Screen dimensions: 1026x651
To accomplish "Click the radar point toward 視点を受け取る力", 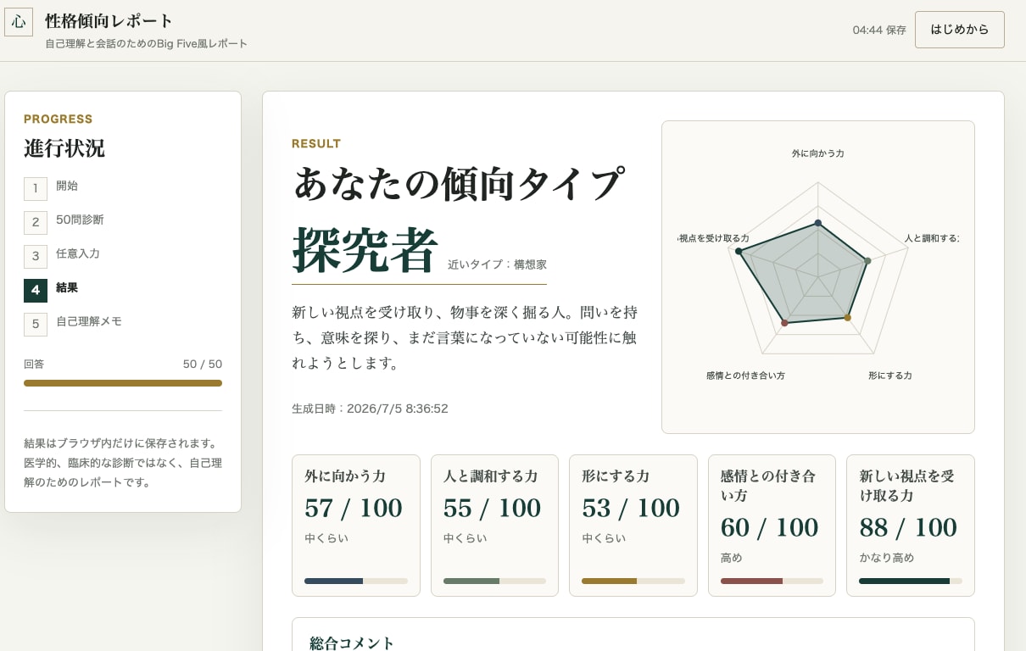I will coord(739,252).
